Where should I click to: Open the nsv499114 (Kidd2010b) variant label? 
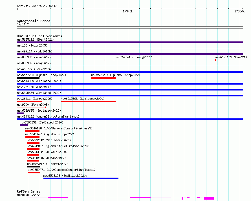[35, 51]
